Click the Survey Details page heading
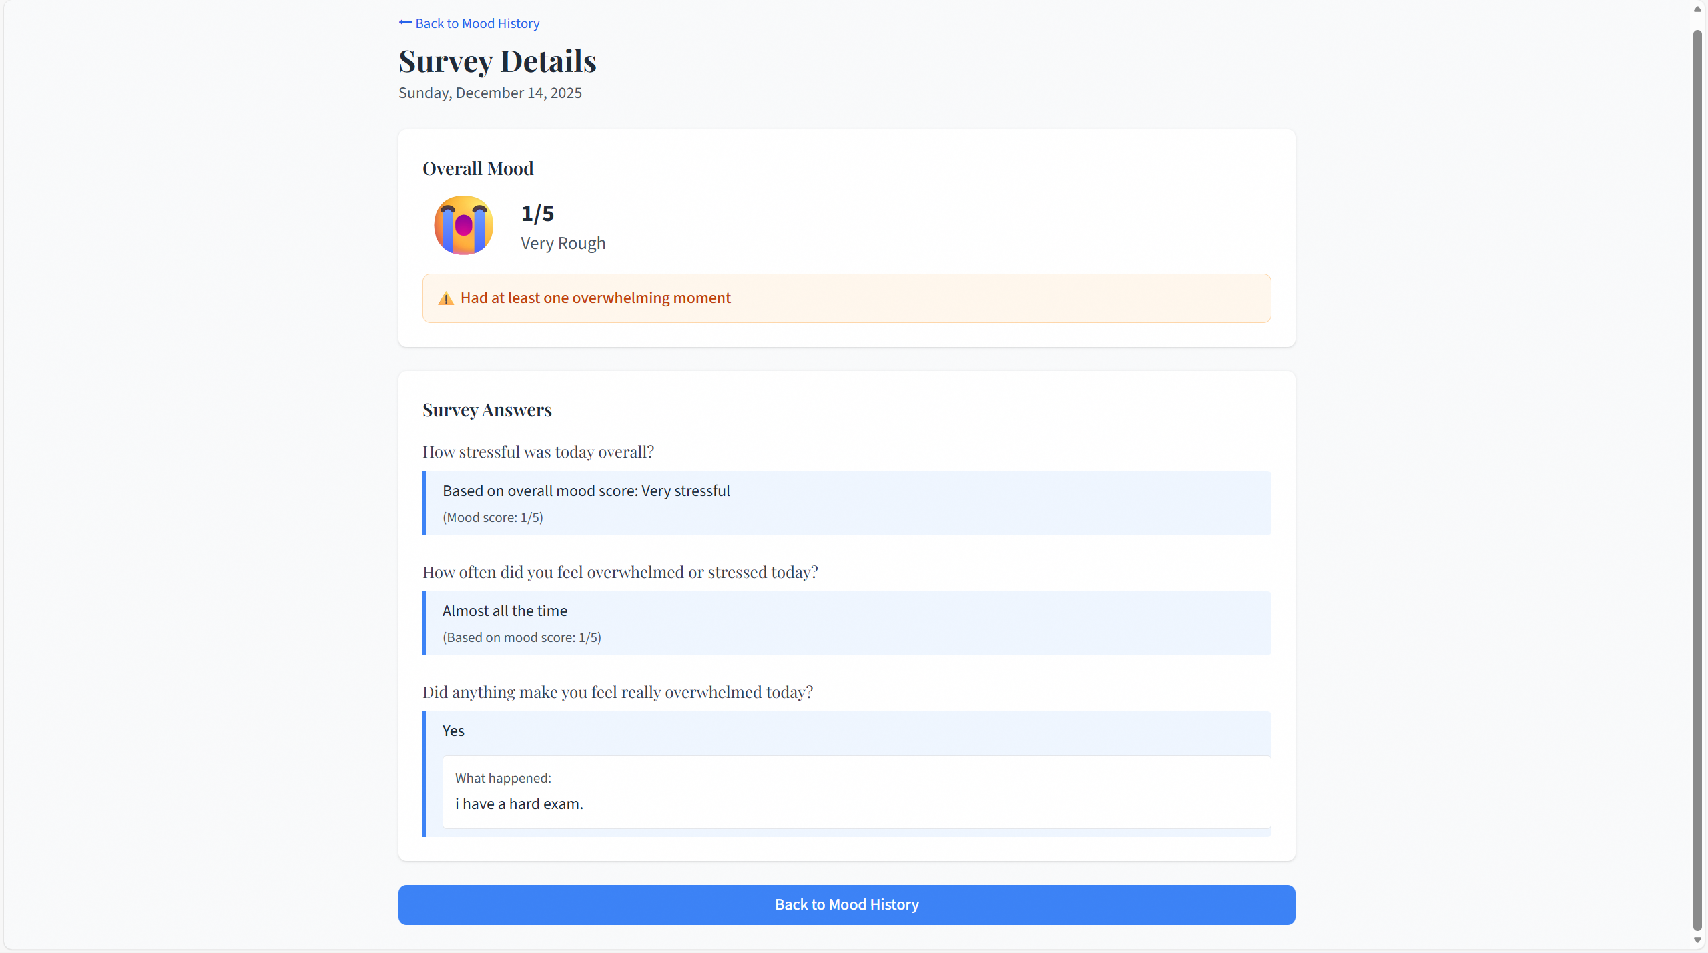Screen dimensions: 1708x953 (x=497, y=61)
